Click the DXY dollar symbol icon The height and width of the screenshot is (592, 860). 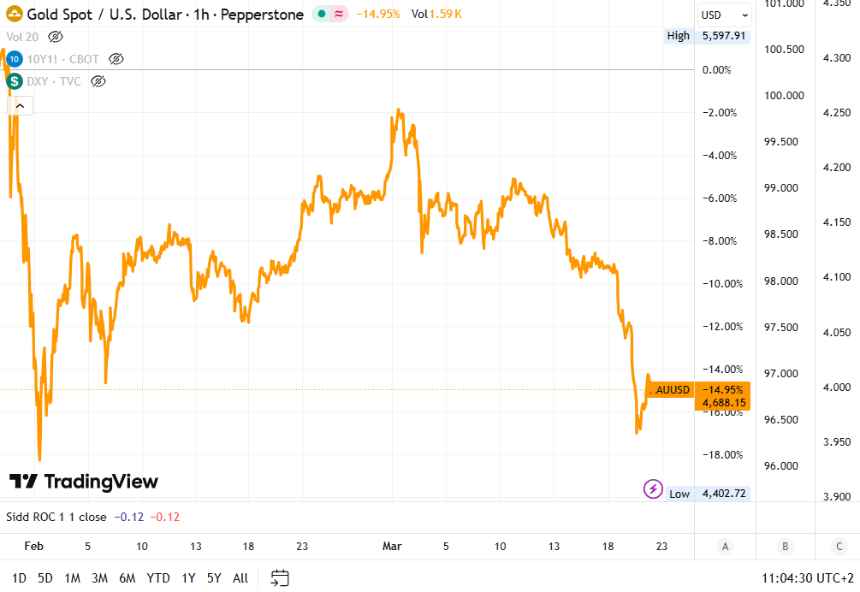pos(15,81)
